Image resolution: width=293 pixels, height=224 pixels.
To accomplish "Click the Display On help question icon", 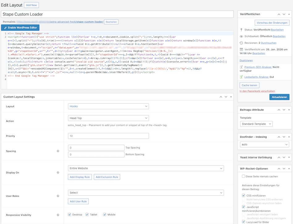I will click(x=58, y=172).
